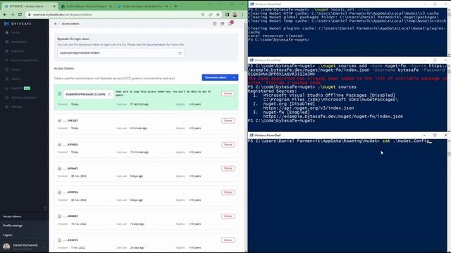Click the home breadcrumb icon
451x253 pixels.
pos(56,24)
